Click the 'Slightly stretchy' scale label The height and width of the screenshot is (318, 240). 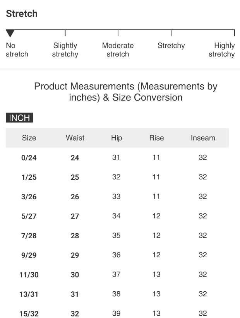(65, 50)
